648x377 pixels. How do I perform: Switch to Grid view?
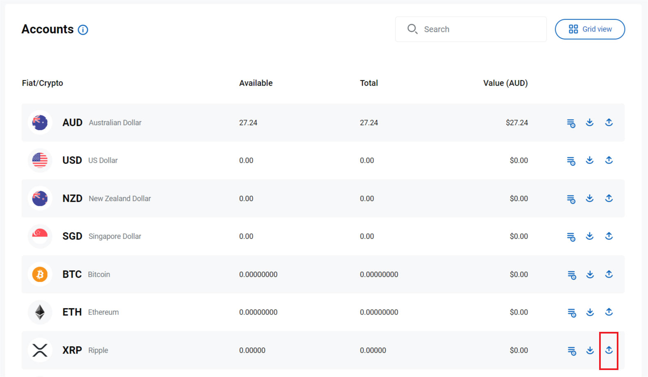point(590,29)
